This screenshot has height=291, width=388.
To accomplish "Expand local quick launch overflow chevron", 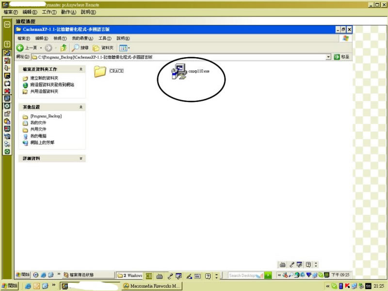I will (x=53, y=285).
